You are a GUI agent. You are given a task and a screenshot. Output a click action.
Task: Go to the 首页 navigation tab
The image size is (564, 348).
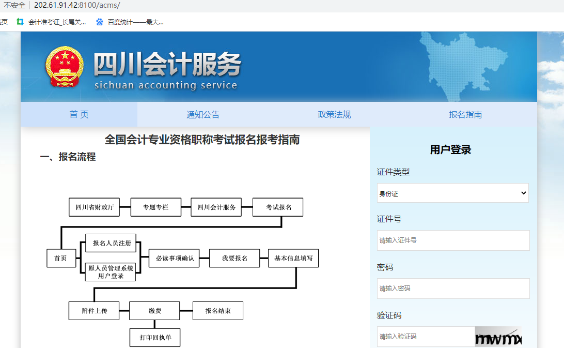pos(79,114)
